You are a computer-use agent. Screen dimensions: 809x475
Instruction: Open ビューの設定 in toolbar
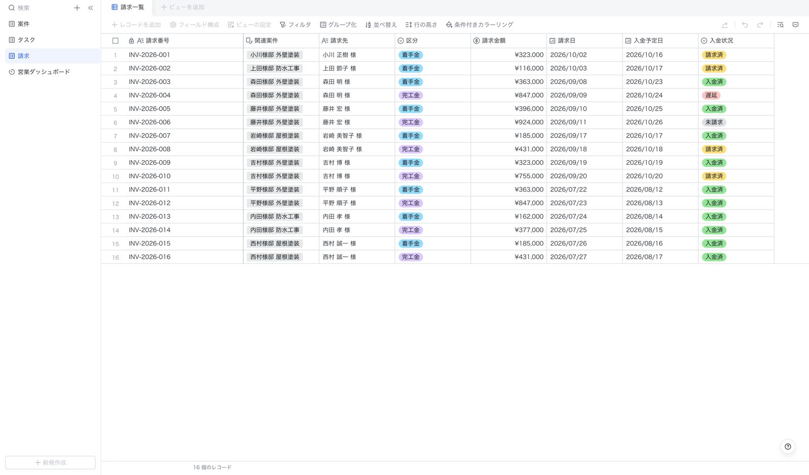pos(249,25)
